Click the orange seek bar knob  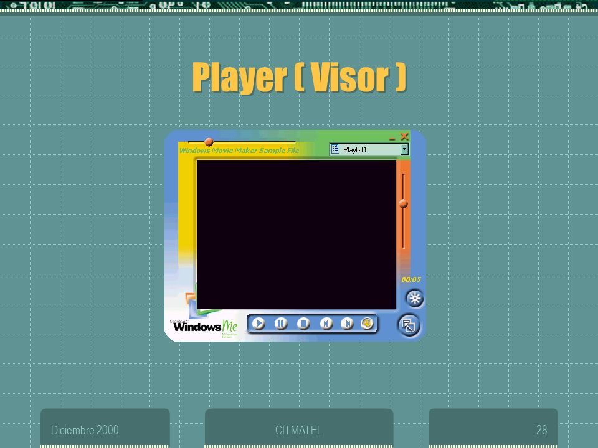[209, 142]
